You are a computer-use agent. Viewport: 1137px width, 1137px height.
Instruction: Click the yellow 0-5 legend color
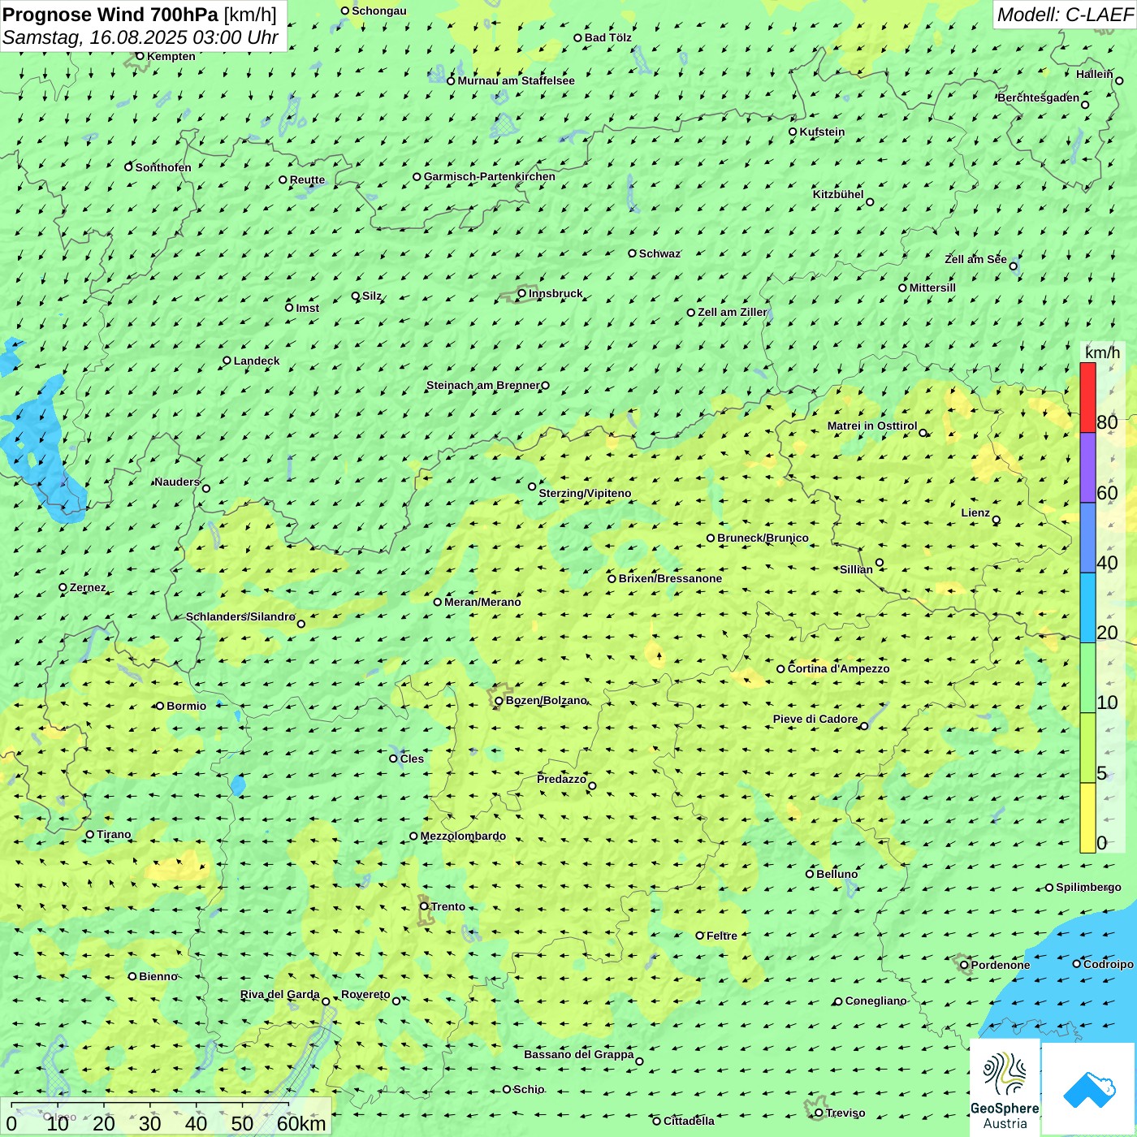point(1087,818)
